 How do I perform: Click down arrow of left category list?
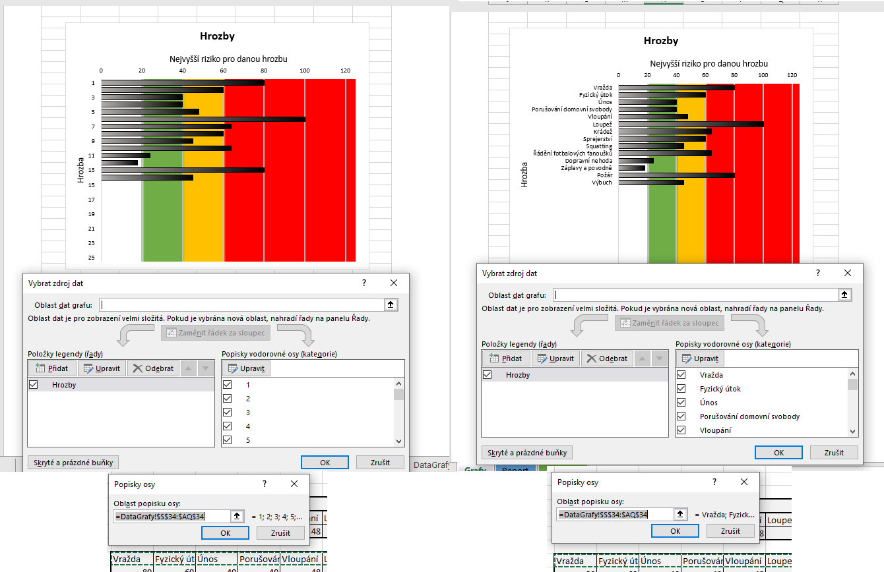pos(398,442)
